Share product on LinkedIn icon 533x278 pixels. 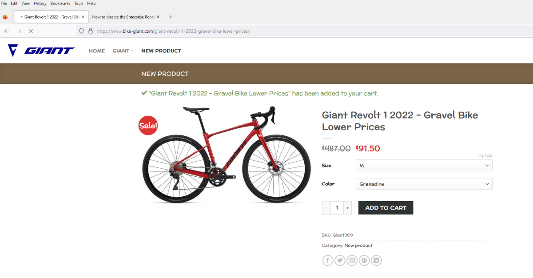[376, 260]
